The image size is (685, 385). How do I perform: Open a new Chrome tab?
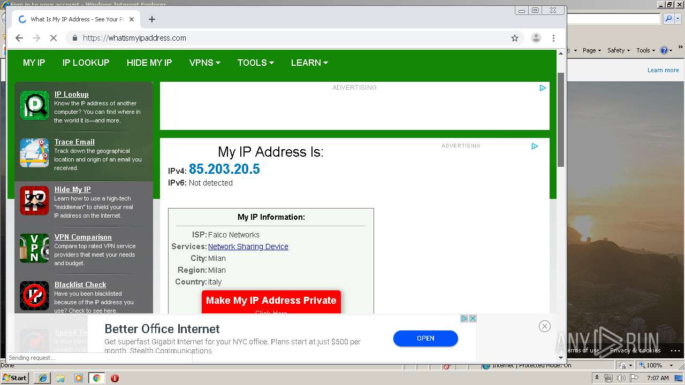[152, 19]
